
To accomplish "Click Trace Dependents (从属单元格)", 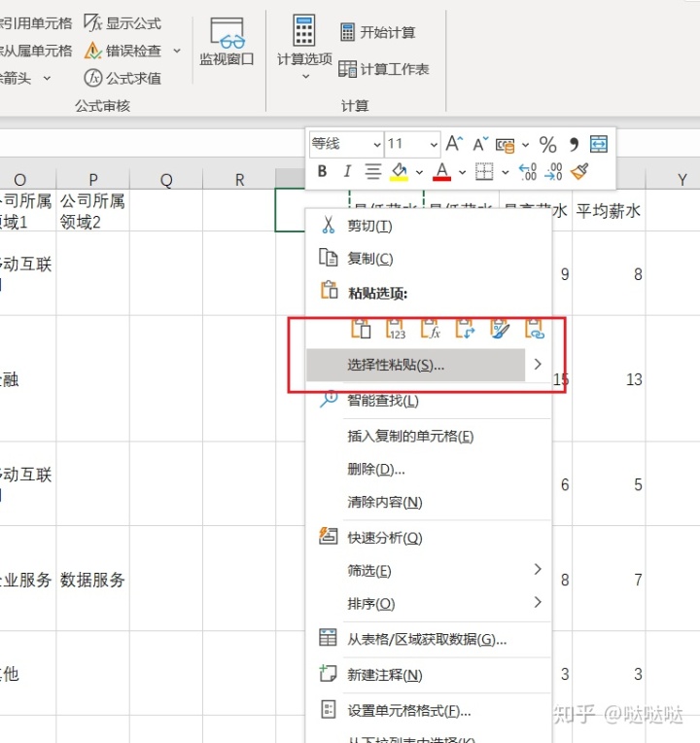I will 36,51.
